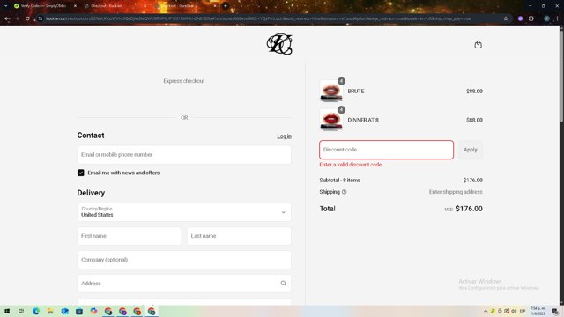Open Task View on the taskbar
This screenshot has width=564, height=317.
click(21, 311)
